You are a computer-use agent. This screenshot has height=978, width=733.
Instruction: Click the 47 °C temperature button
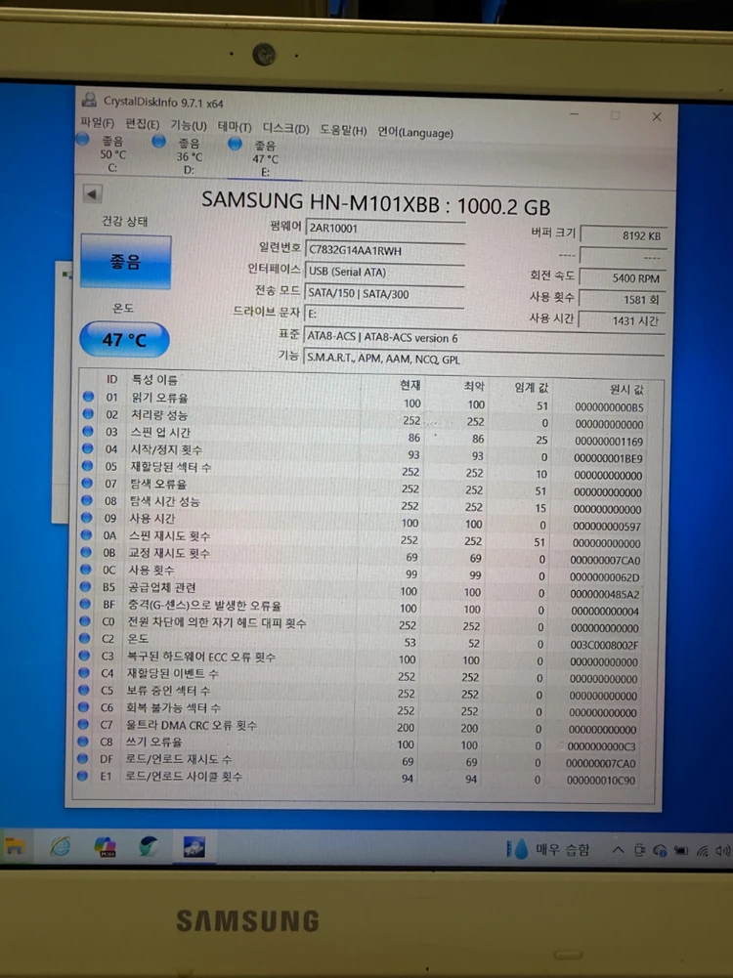(x=124, y=339)
